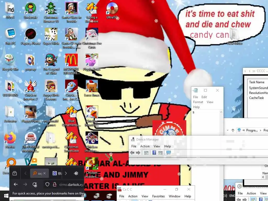Open Action menu in Device Manager
The image size is (268, 201).
[x=145, y=146]
